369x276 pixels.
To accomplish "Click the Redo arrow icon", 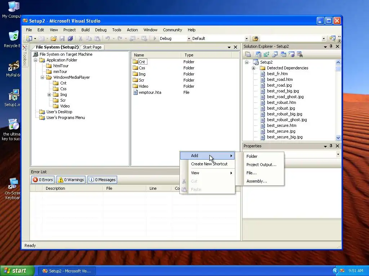I will pyautogui.click(x=120, y=38).
